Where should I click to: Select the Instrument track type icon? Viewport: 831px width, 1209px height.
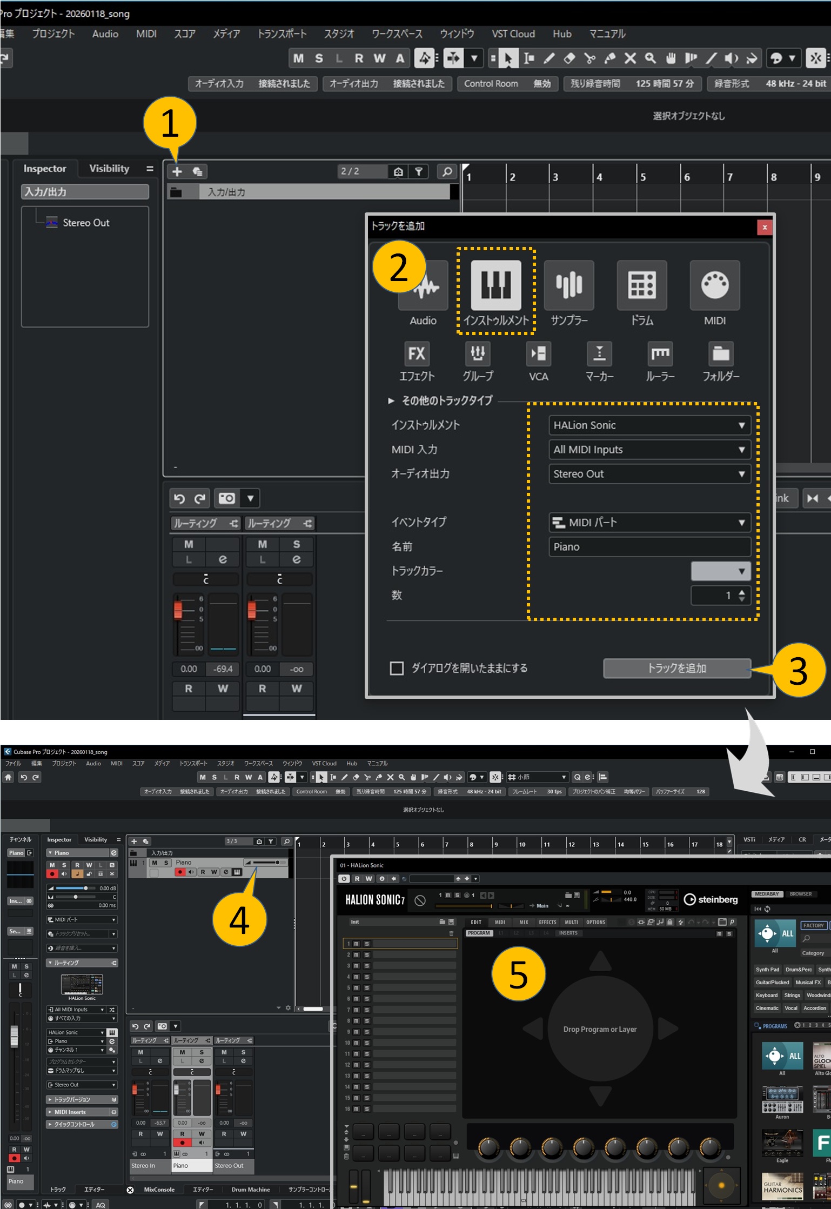[x=495, y=285]
